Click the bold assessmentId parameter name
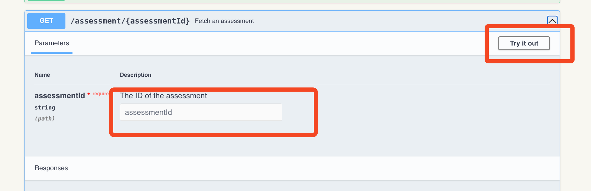The height and width of the screenshot is (191, 591). pyautogui.click(x=60, y=95)
